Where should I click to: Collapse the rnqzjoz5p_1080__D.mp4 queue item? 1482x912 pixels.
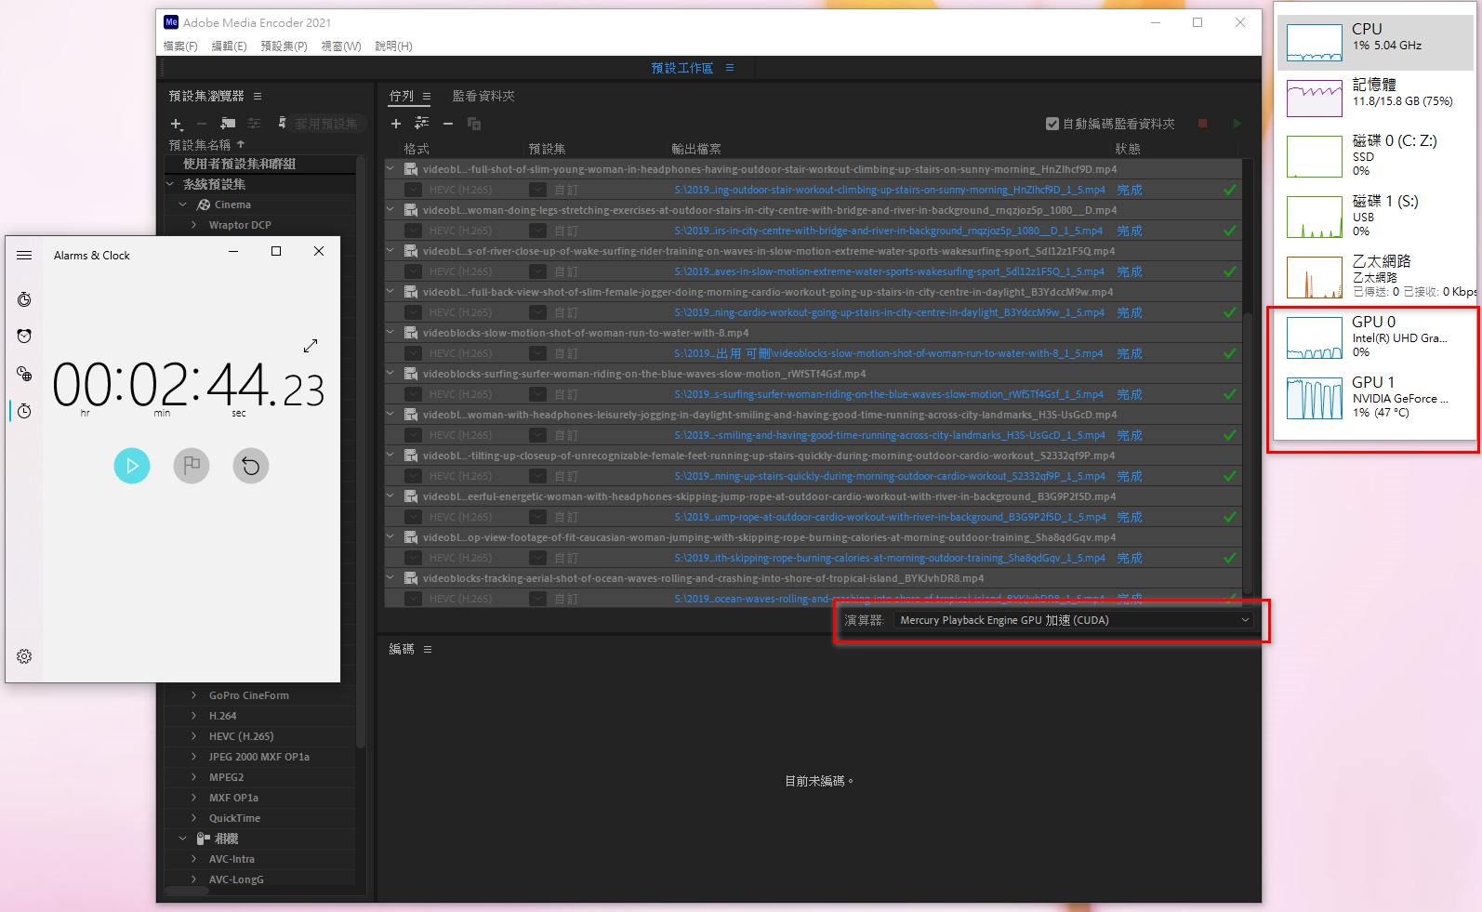tap(391, 210)
